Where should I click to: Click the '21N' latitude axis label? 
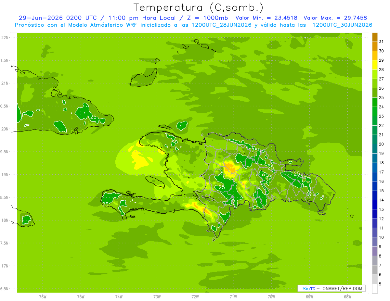(x=5, y=83)
